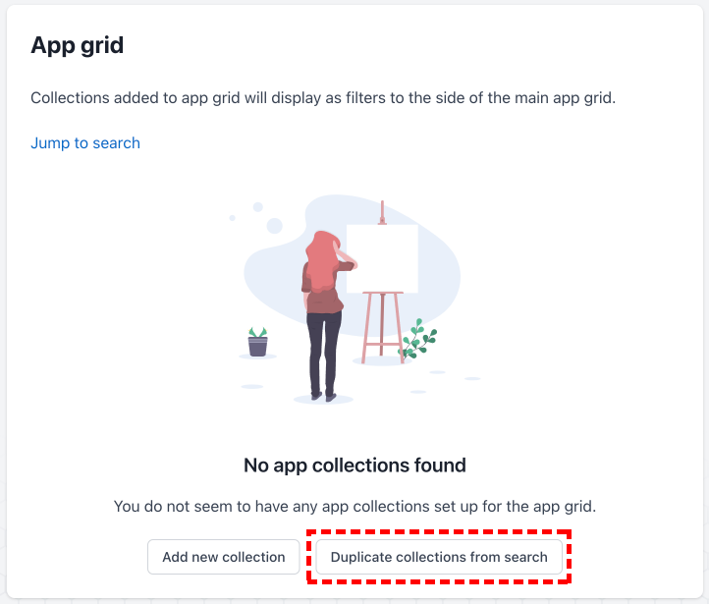The width and height of the screenshot is (709, 604).
Task: Select Duplicate collections from search button
Action: click(x=439, y=557)
